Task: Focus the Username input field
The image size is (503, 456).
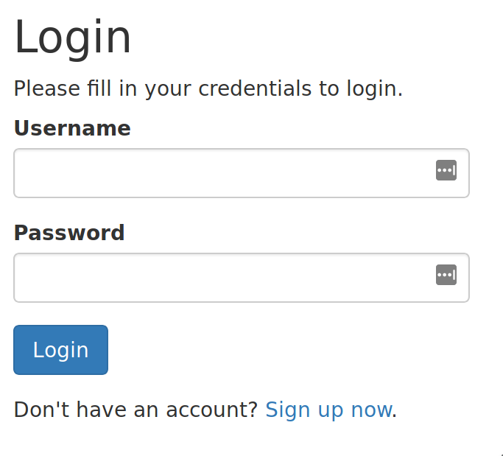Action: point(242,173)
